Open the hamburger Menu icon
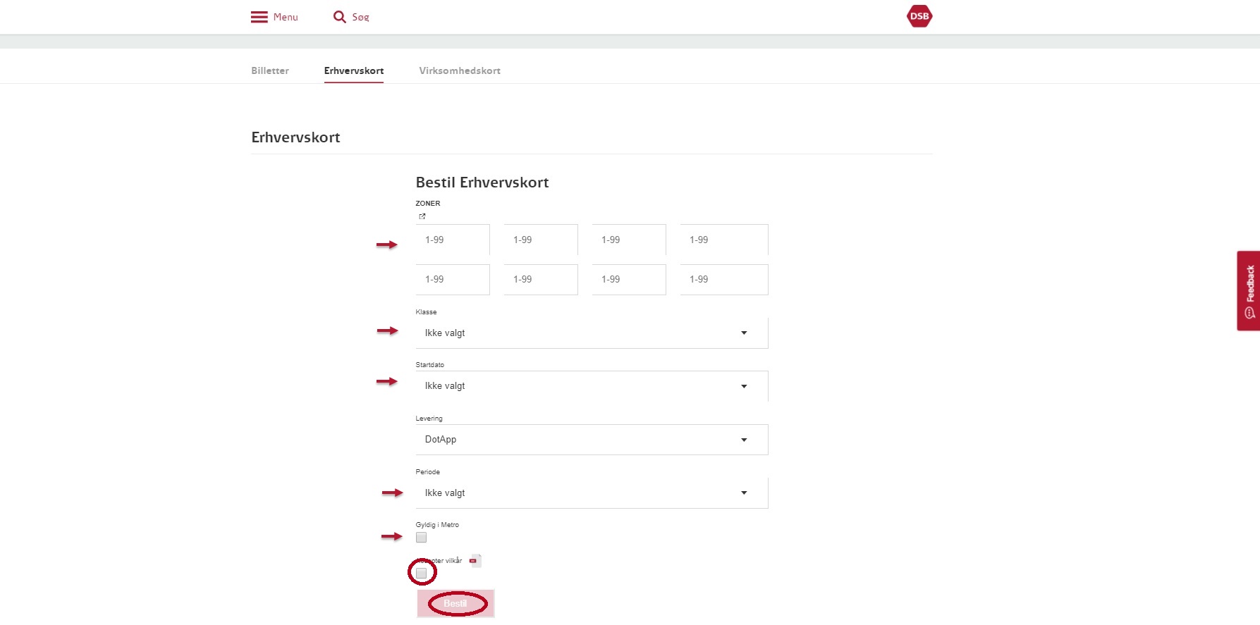 (x=259, y=17)
